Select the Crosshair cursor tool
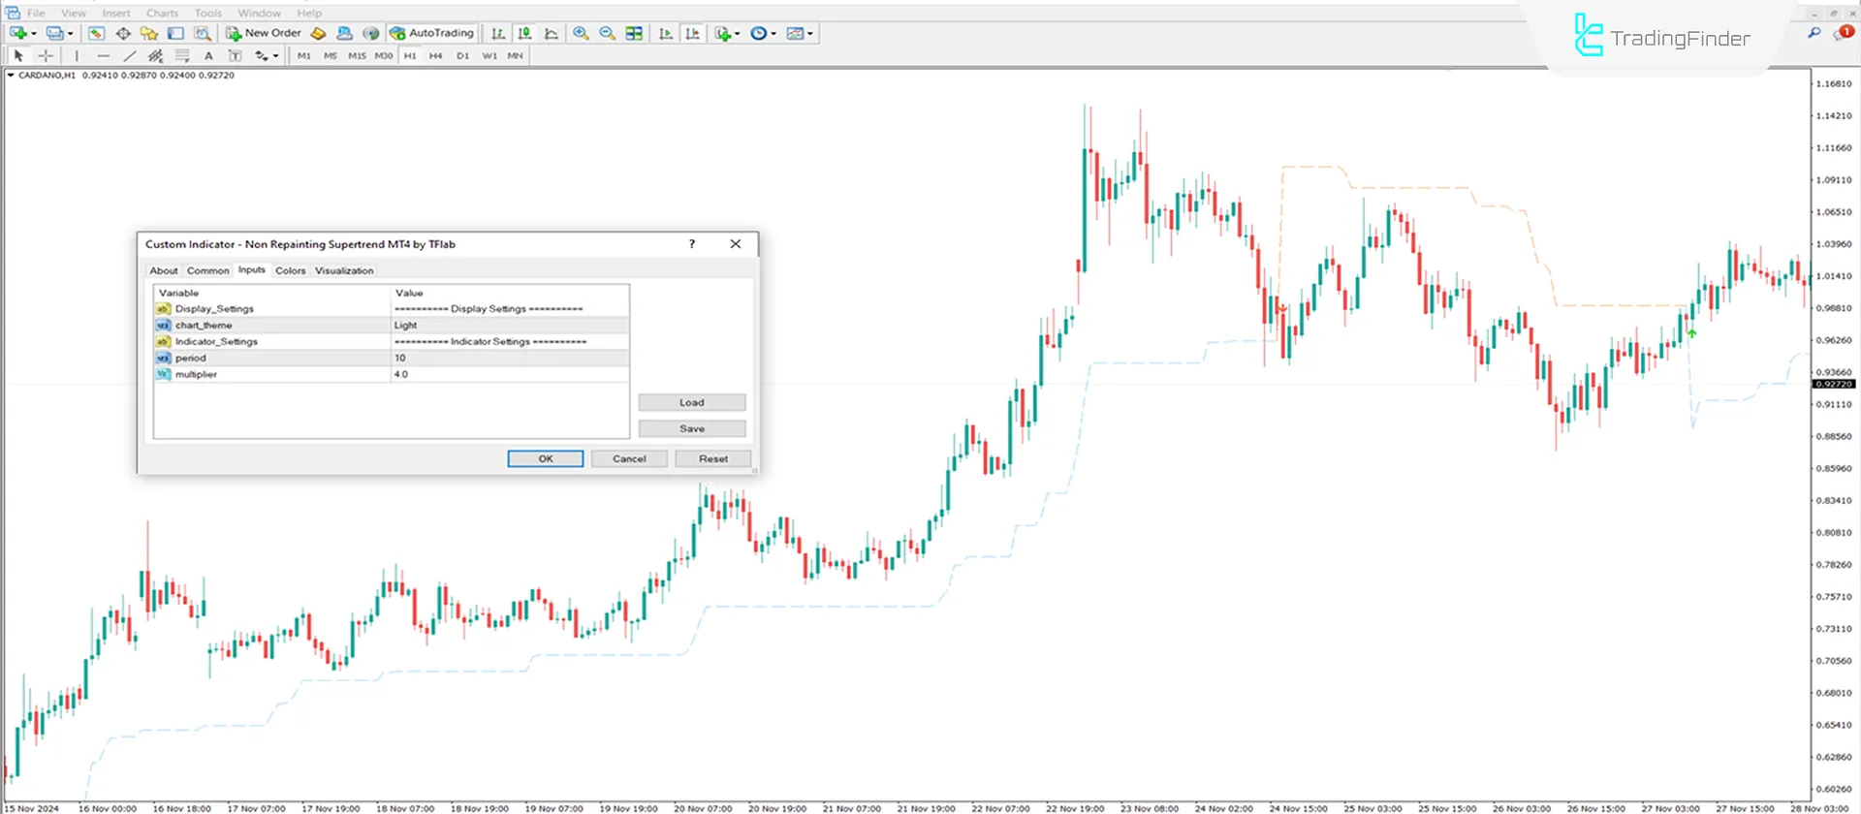This screenshot has width=1861, height=814. point(46,56)
